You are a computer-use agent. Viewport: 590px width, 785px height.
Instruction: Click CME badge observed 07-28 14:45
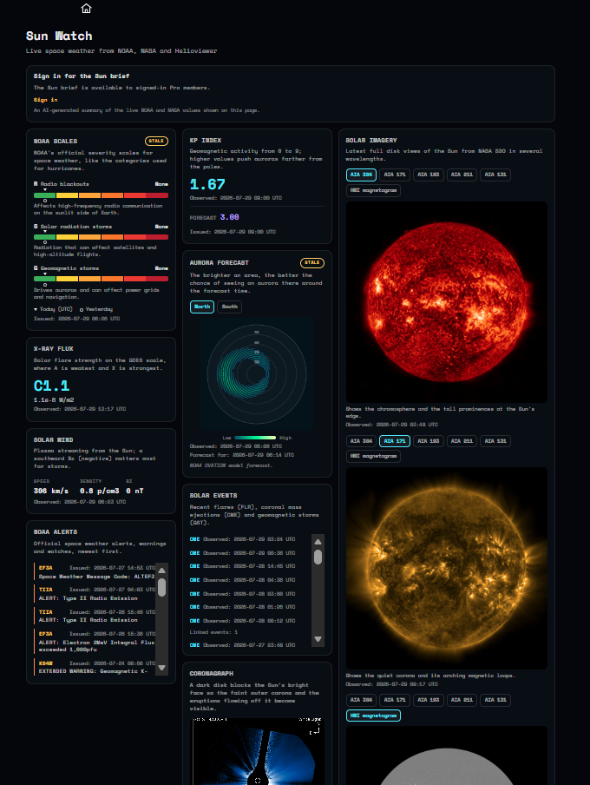coord(194,566)
